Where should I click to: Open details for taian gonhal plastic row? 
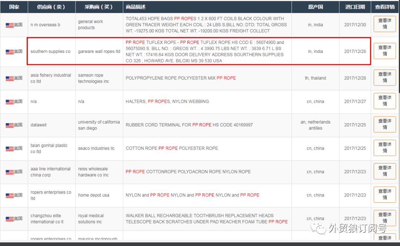click(385, 148)
